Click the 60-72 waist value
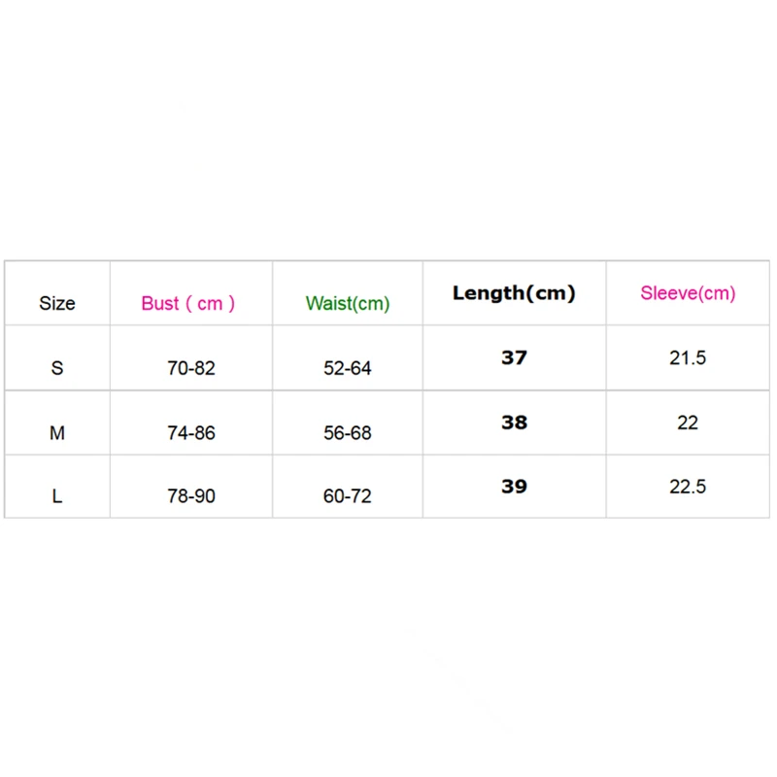Image resolution: width=777 pixels, height=777 pixels. click(348, 496)
